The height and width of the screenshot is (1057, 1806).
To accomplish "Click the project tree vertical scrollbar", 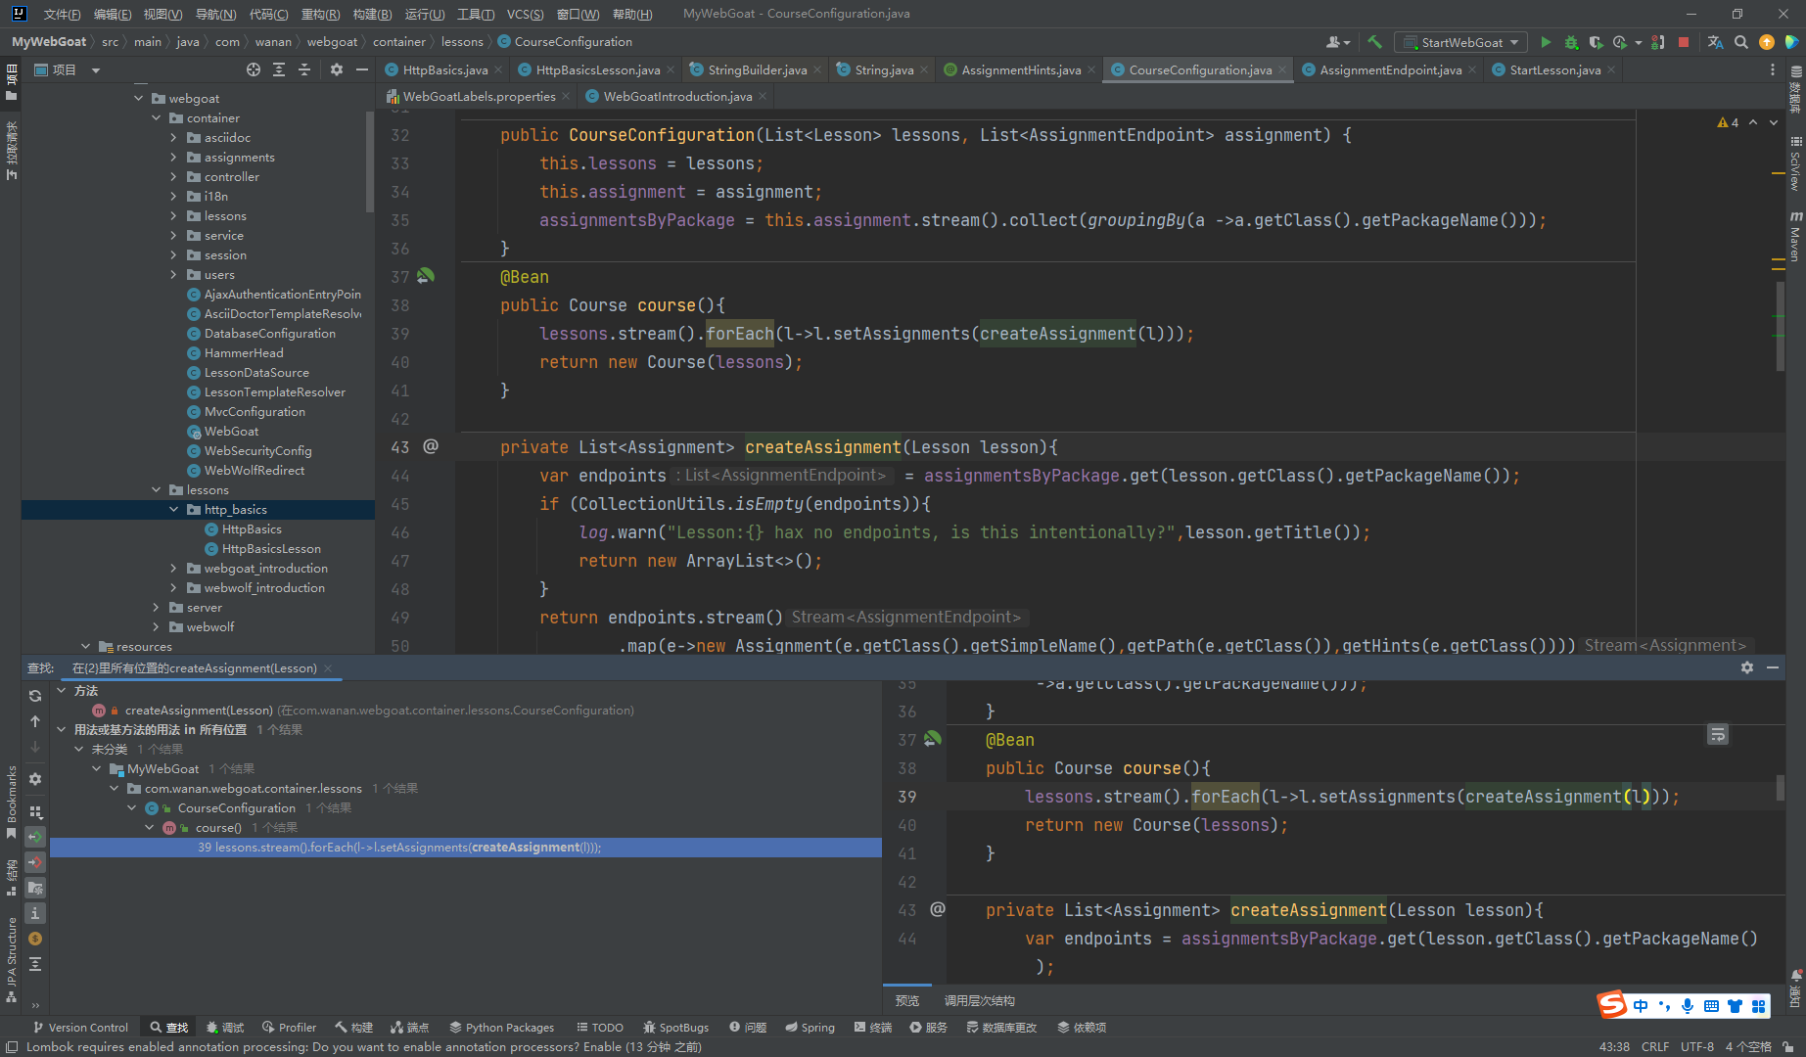I will pyautogui.click(x=370, y=161).
